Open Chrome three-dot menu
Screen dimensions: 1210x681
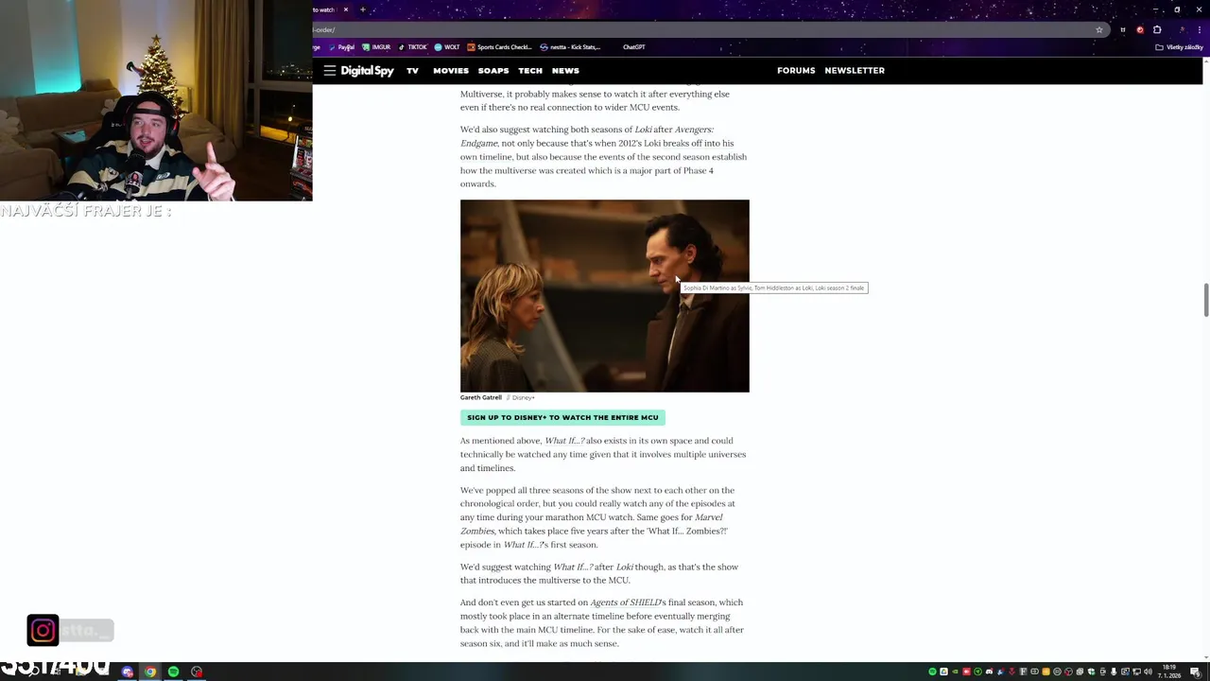coord(1200,29)
